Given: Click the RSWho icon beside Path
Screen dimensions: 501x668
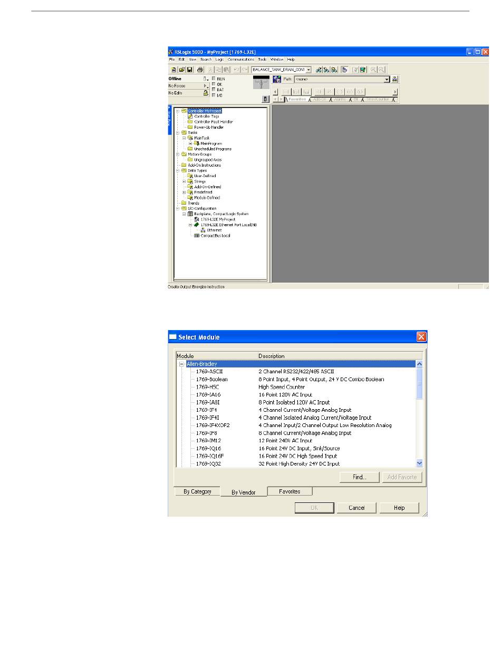Looking at the screenshot, I should pos(277,79).
